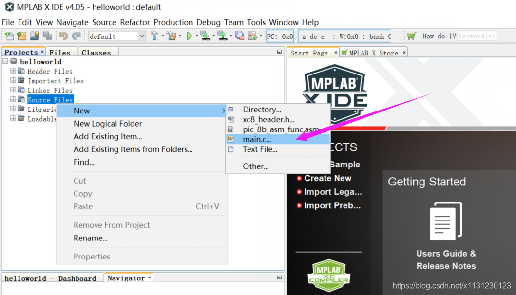The image size is (516, 295).
Task: Collapse the helloworld project node
Action: [5, 61]
